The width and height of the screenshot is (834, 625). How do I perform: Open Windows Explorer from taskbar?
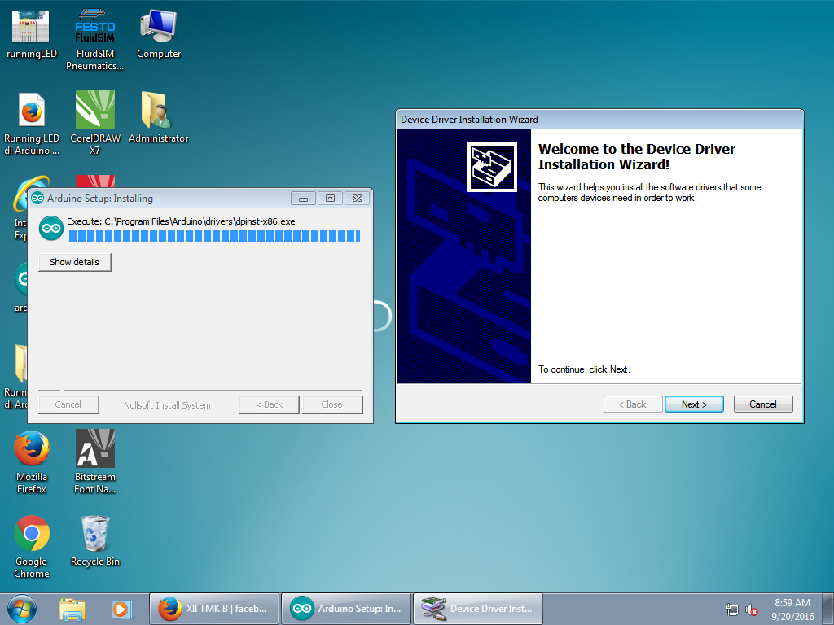pos(72,609)
